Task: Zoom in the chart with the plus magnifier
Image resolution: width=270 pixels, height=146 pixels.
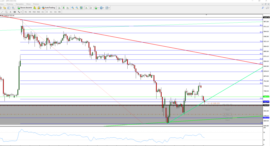Action: tap(73, 8)
